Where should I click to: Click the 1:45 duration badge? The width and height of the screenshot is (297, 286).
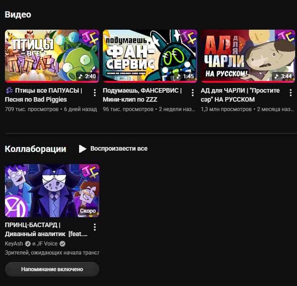[x=185, y=76]
